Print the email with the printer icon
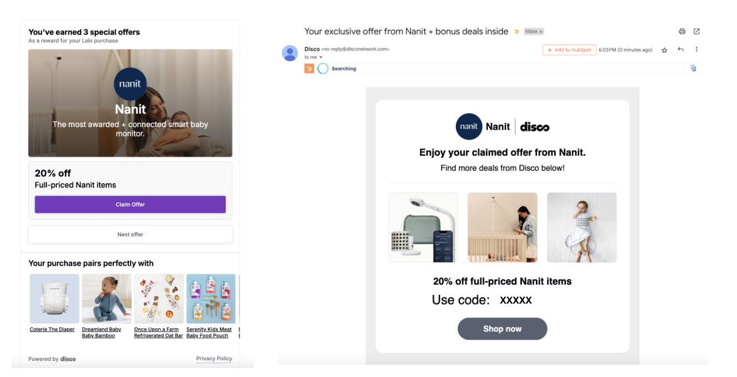 [682, 32]
